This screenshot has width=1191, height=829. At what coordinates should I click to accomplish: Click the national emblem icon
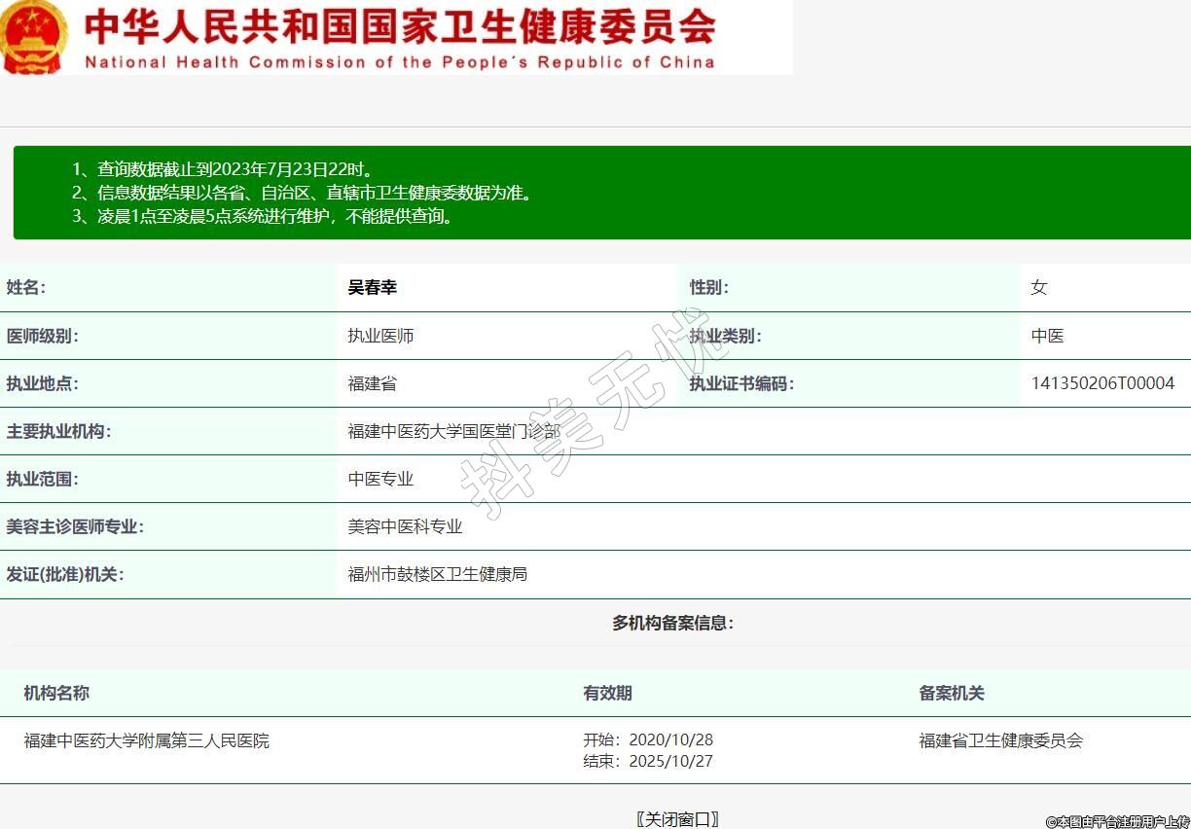pyautogui.click(x=33, y=37)
